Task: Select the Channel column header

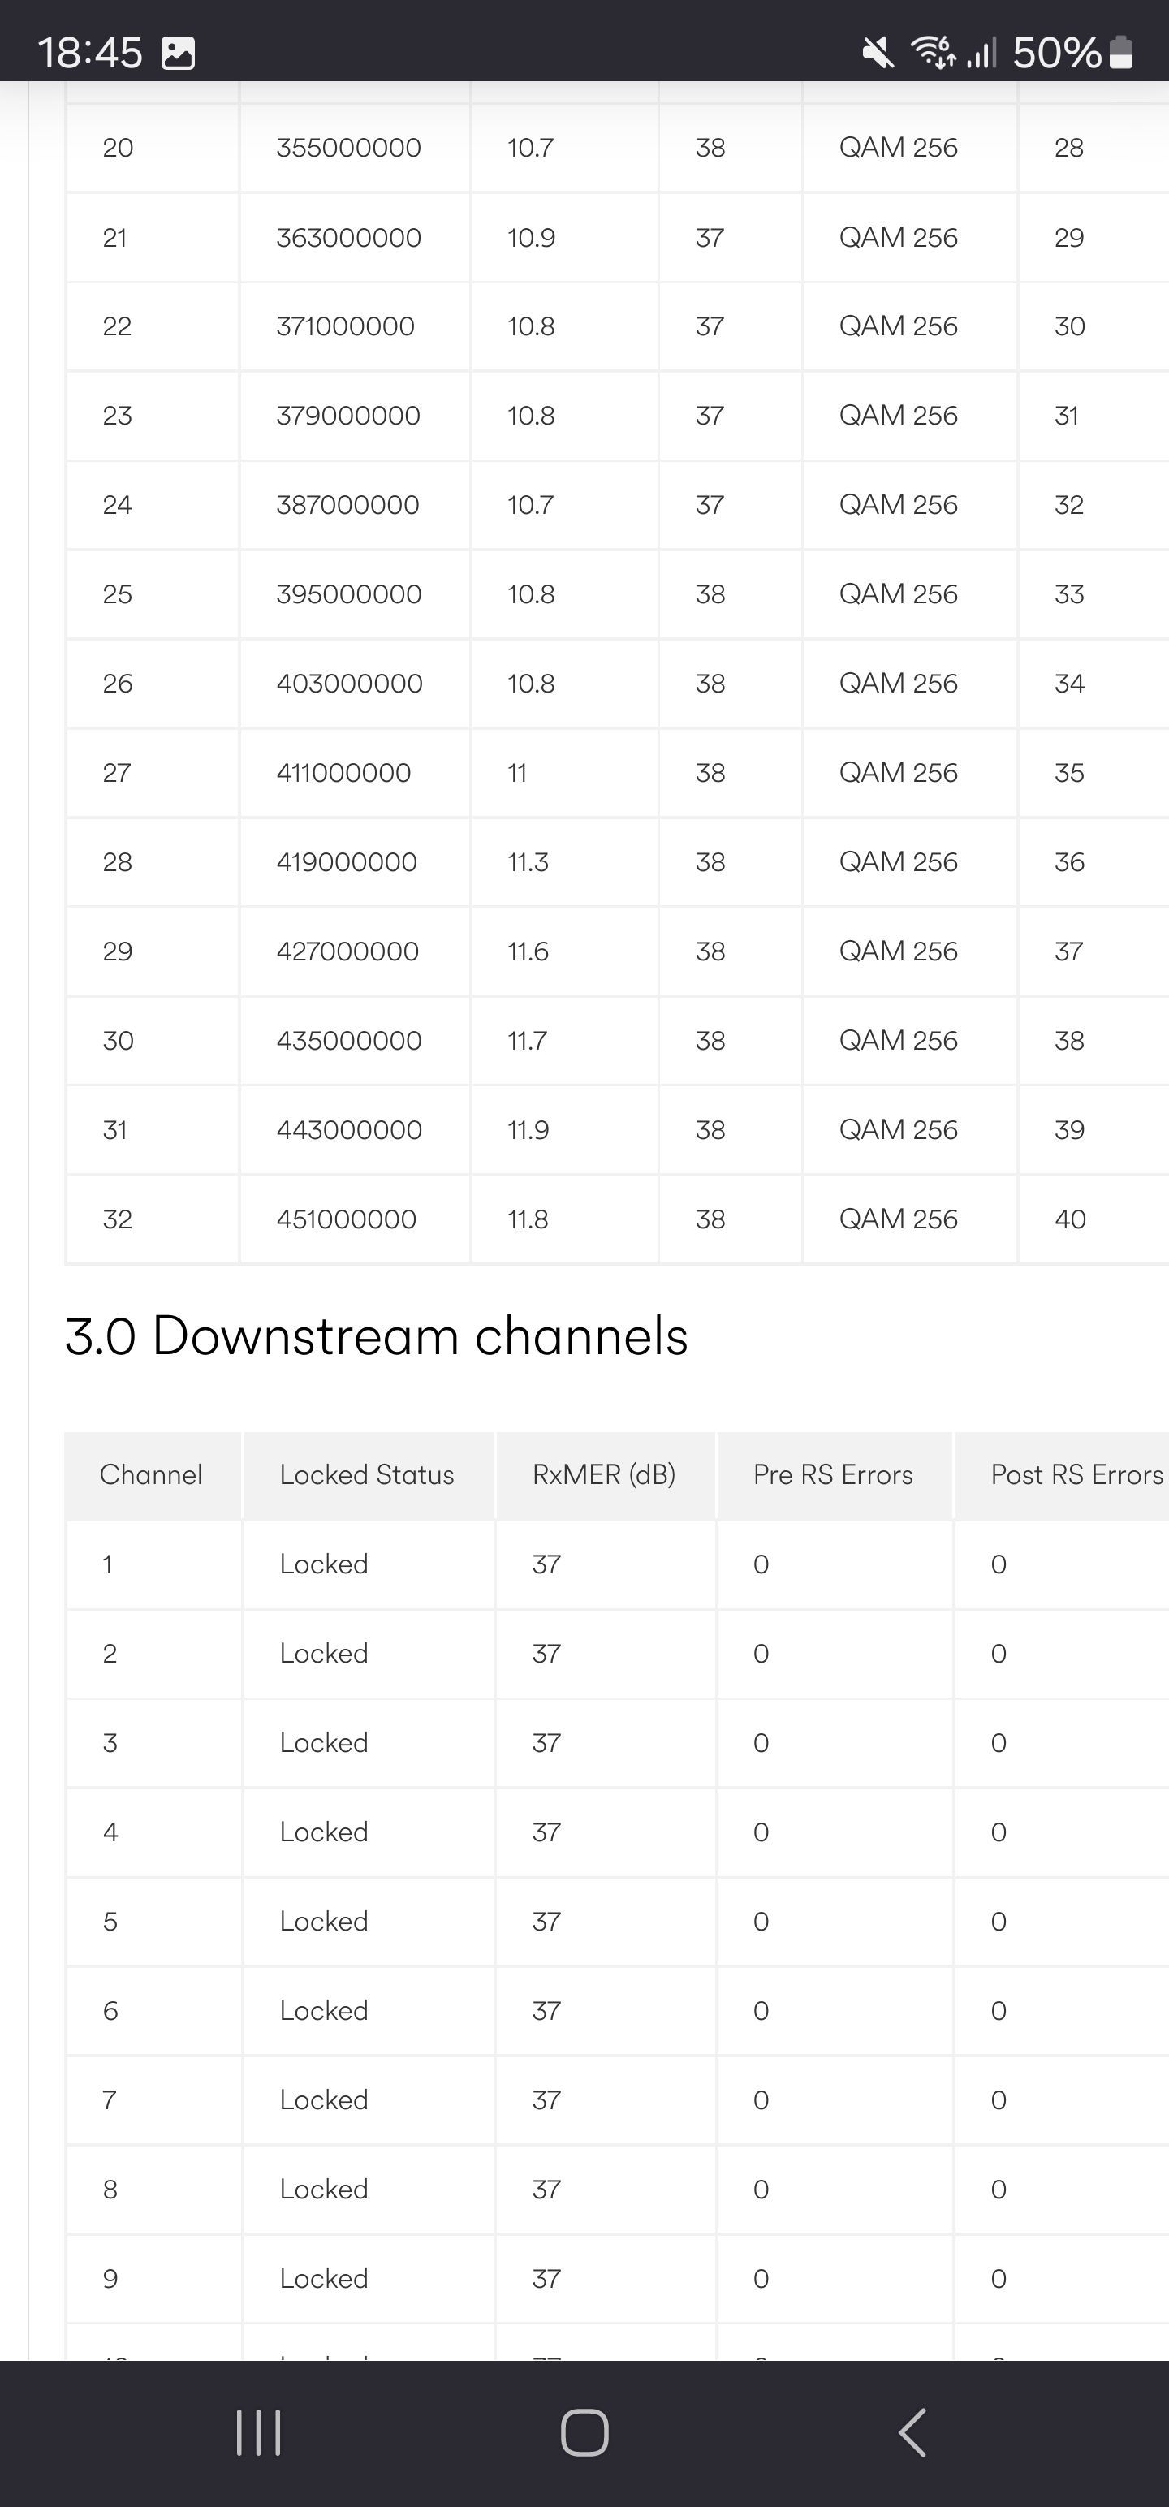Action: 153,1475
